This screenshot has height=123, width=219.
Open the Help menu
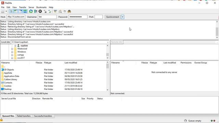click(x=51, y=7)
